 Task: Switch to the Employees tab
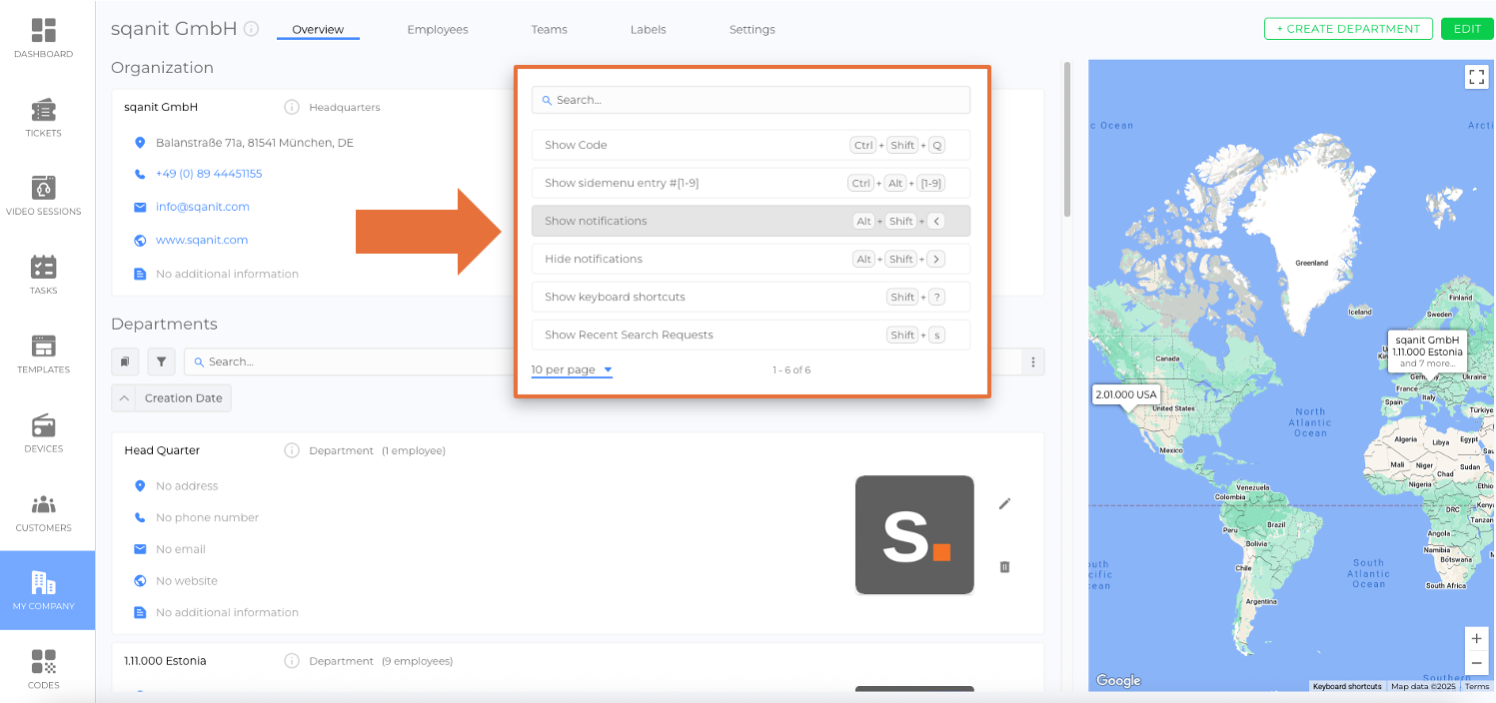tap(437, 30)
